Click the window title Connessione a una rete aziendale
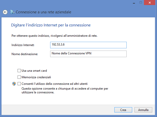Screen dimensions: 157x117 (x=43, y=12)
